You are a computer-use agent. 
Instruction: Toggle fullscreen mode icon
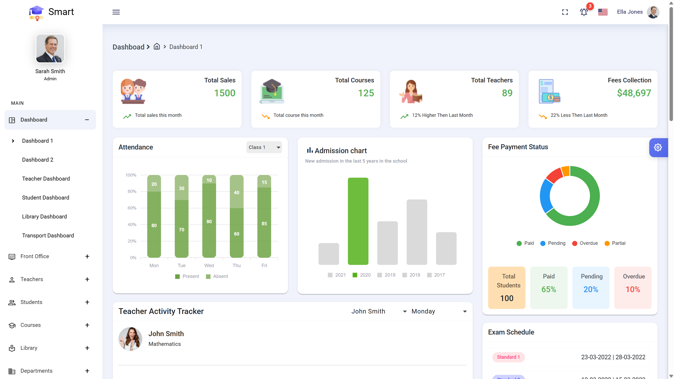tap(565, 12)
